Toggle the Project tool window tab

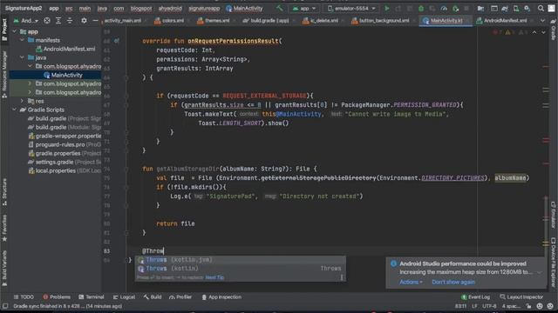pyautogui.click(x=4, y=30)
